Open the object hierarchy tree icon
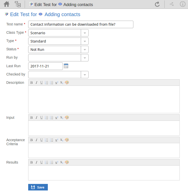This screenshot has width=188, height=195. pos(18,4)
